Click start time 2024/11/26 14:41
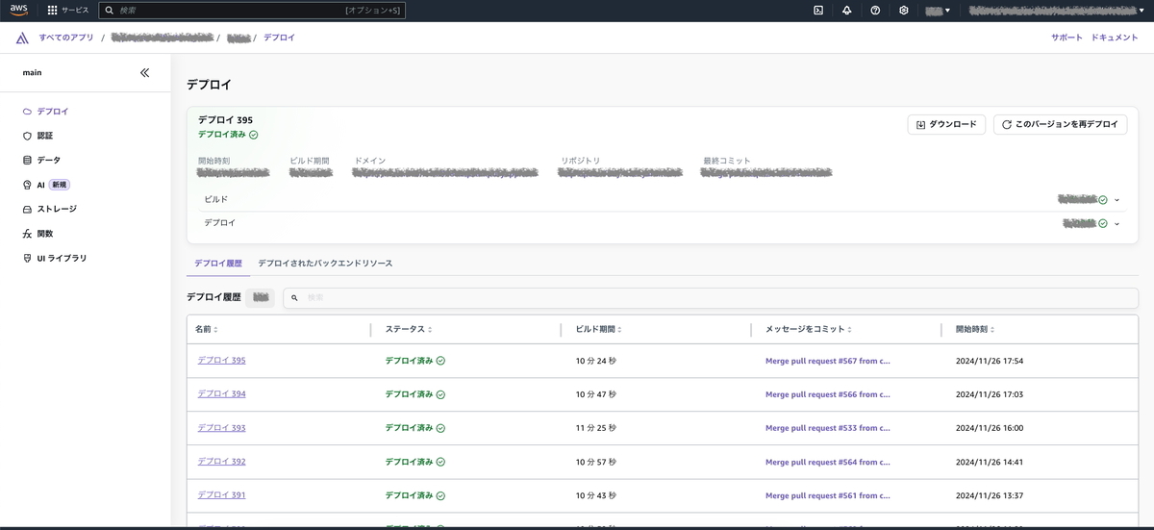This screenshot has width=1154, height=530. click(989, 462)
